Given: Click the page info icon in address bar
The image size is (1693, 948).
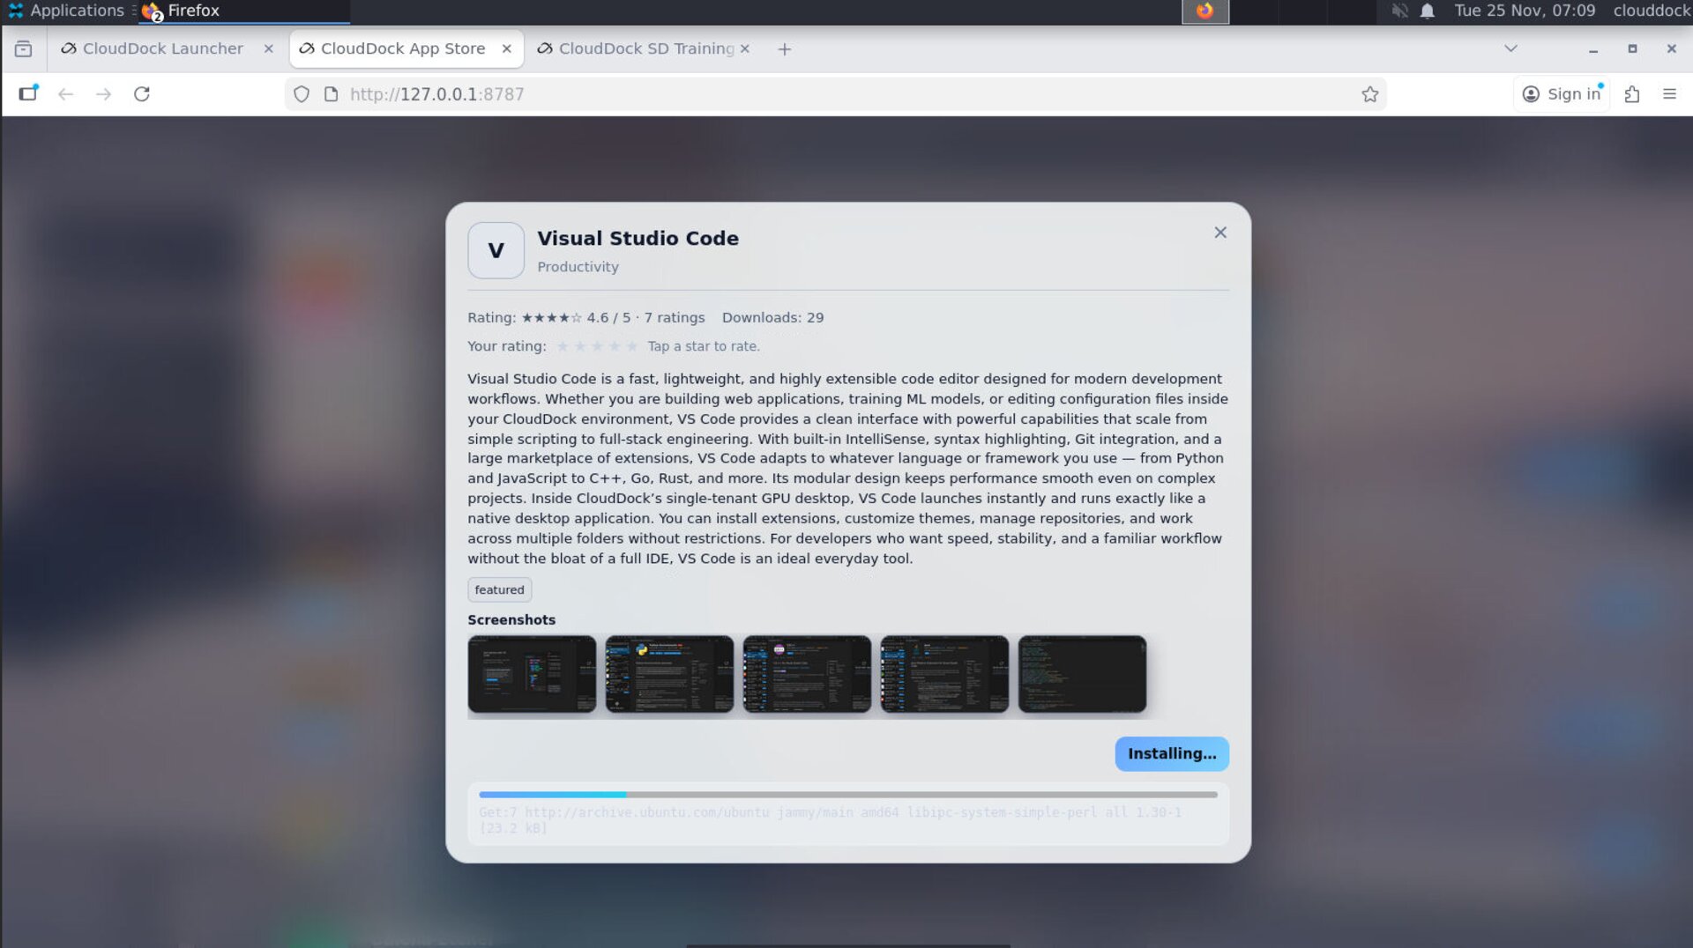Looking at the screenshot, I should tap(330, 94).
